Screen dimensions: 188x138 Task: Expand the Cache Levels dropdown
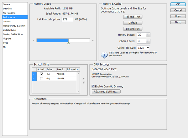coord(148,41)
